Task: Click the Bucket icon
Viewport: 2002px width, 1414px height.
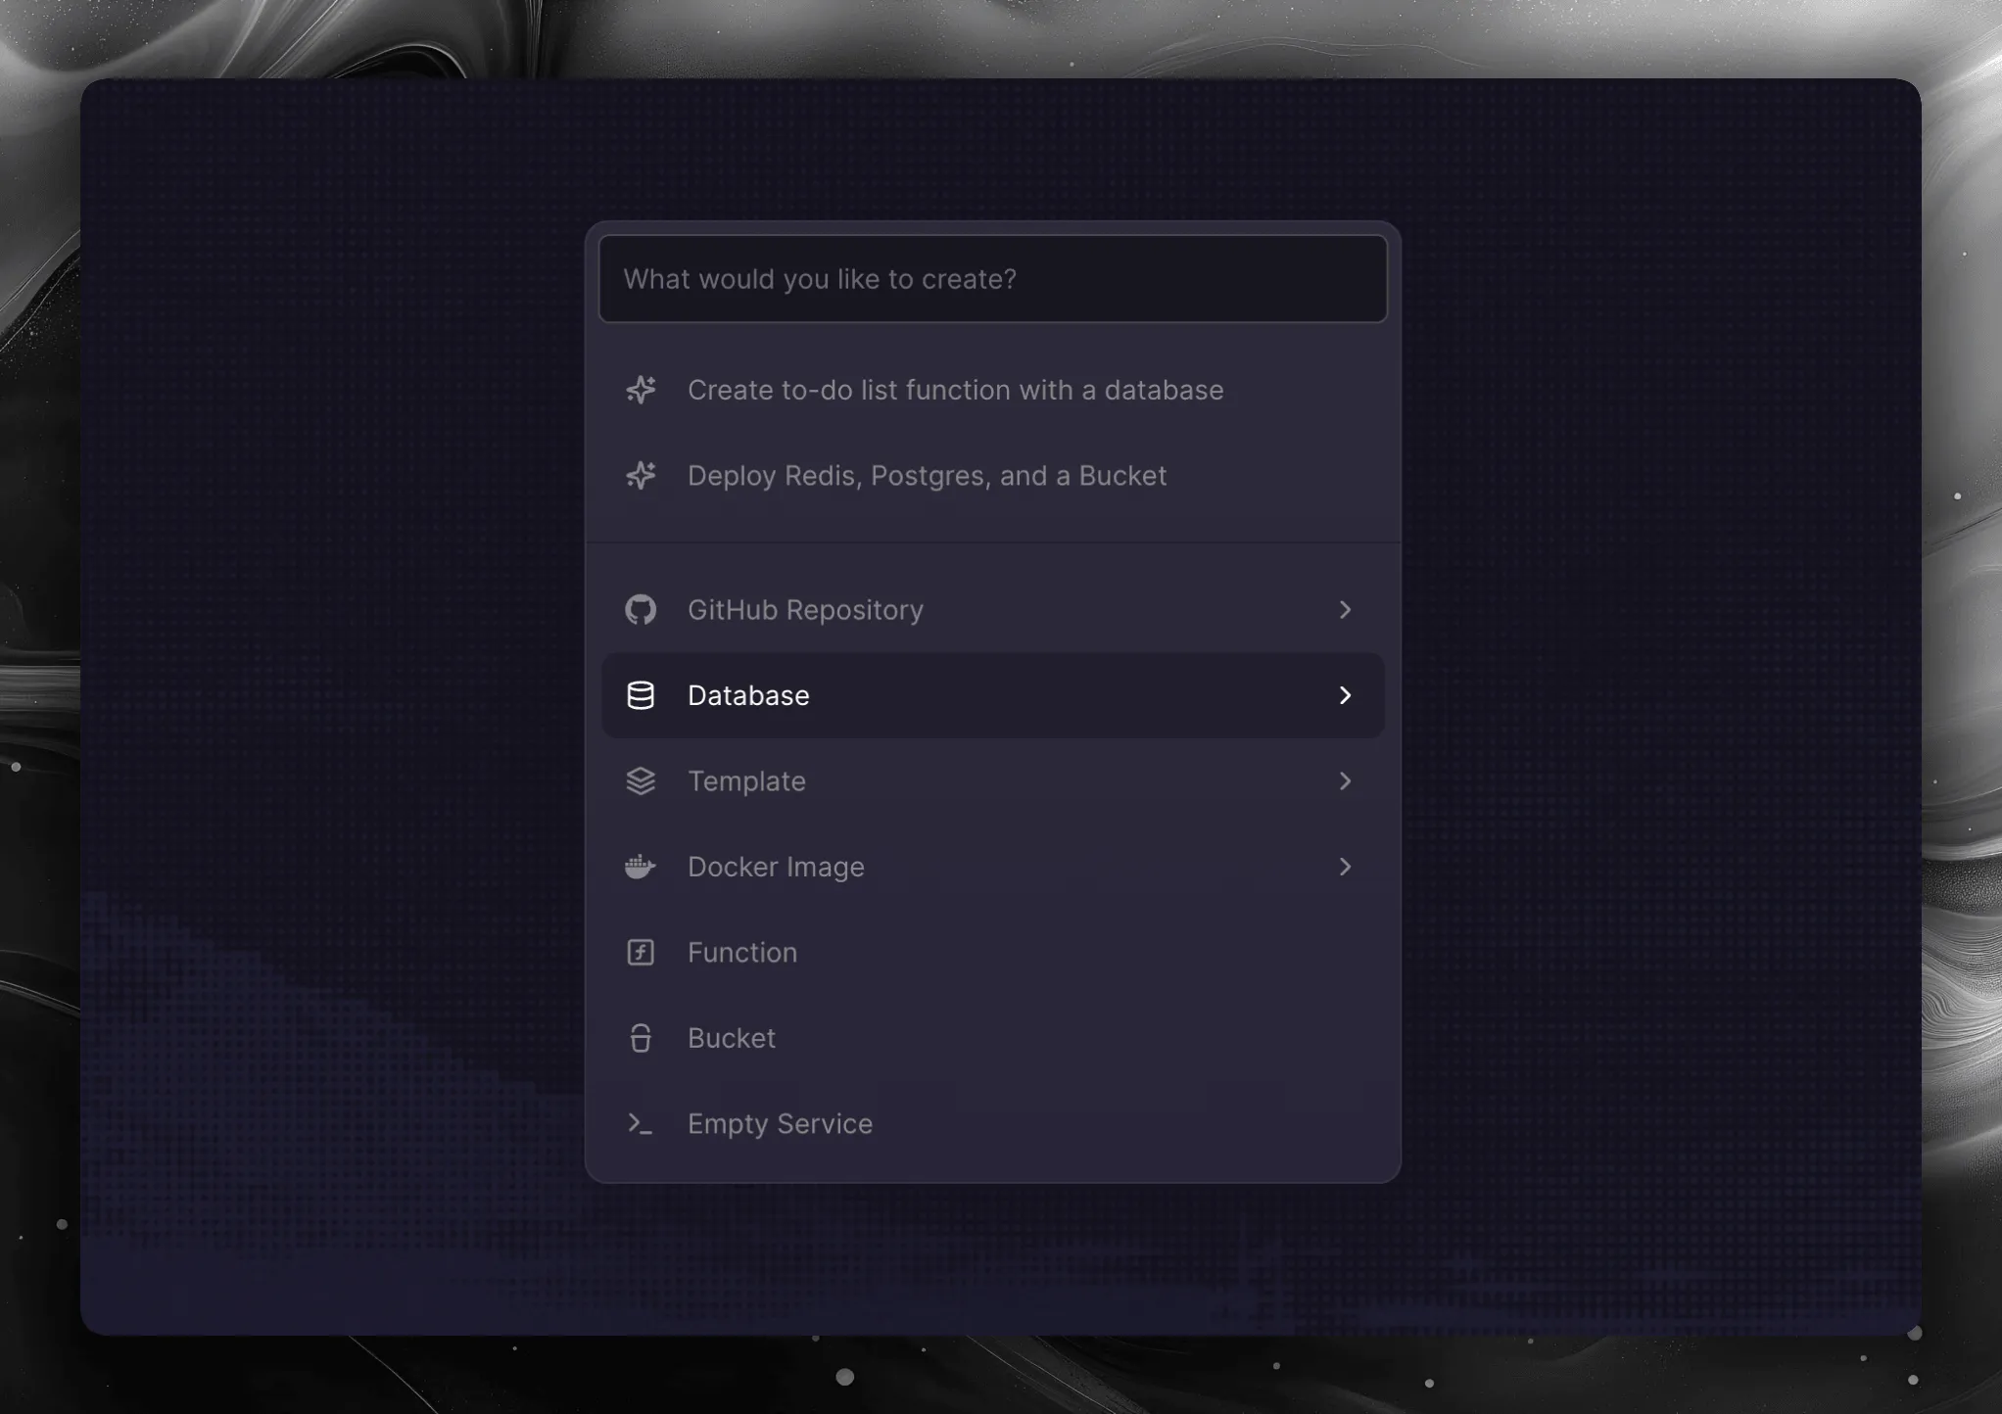Action: tap(641, 1038)
